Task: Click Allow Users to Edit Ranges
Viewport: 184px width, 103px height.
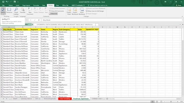Action: [x=95, y=11]
